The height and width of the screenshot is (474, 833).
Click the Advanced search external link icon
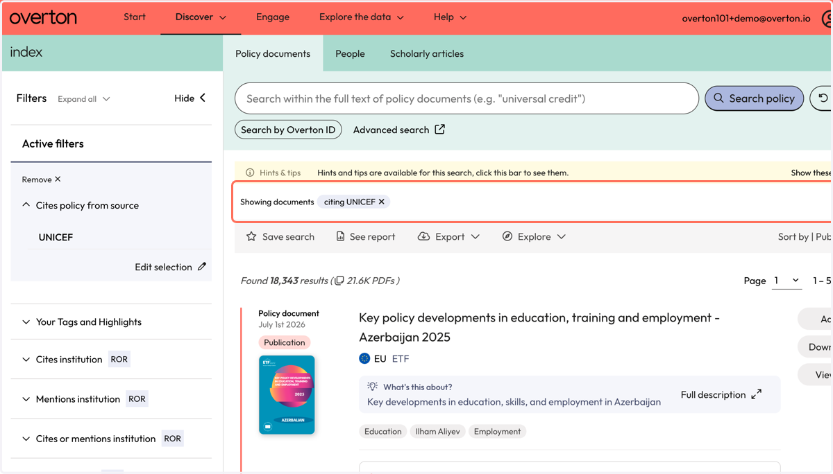click(439, 130)
